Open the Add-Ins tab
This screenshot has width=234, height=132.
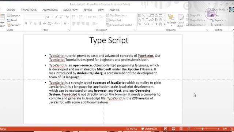pos(114,10)
